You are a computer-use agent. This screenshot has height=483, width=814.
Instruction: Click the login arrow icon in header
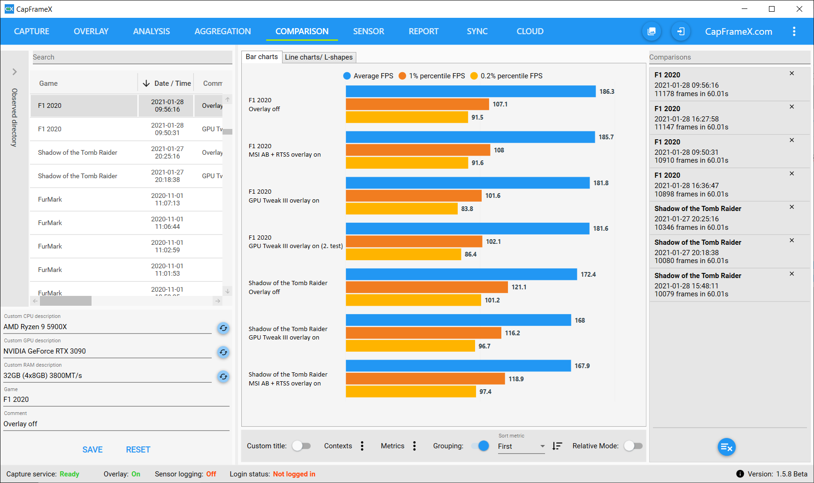click(x=681, y=31)
